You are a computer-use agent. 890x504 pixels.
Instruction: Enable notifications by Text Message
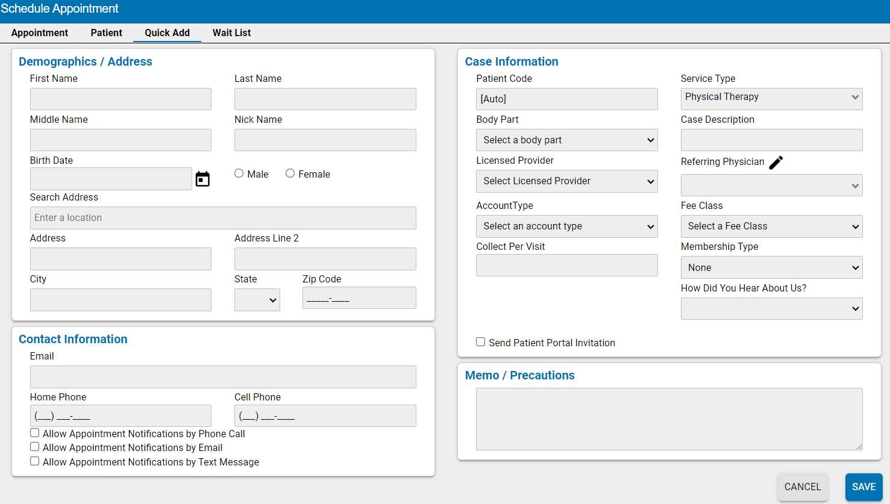click(x=34, y=461)
